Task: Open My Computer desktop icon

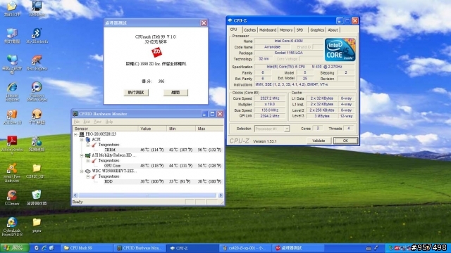Action: point(12,36)
